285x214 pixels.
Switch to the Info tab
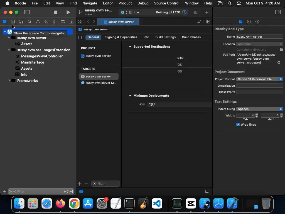click(146, 37)
